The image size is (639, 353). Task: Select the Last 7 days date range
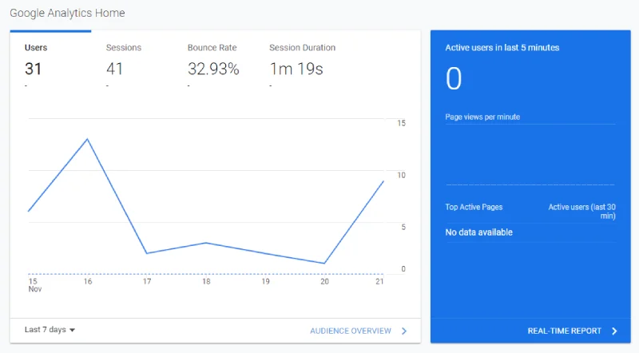pos(50,330)
